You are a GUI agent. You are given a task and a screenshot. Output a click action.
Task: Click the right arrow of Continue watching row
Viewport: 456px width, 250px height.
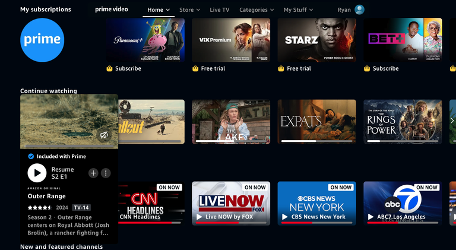click(x=452, y=121)
